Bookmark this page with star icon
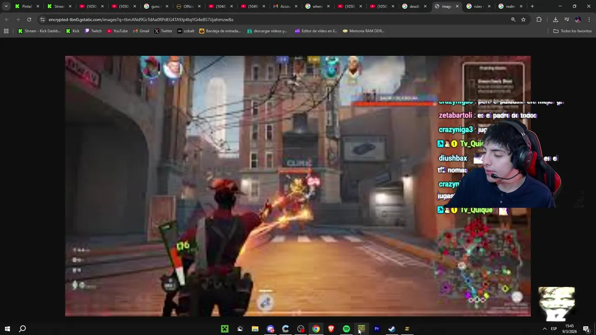 [x=523, y=20]
